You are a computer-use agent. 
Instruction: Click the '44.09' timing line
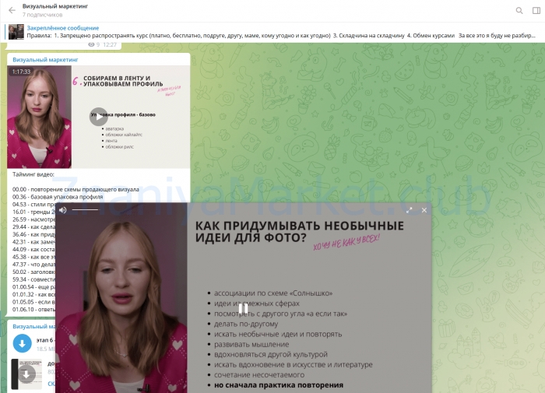point(33,250)
